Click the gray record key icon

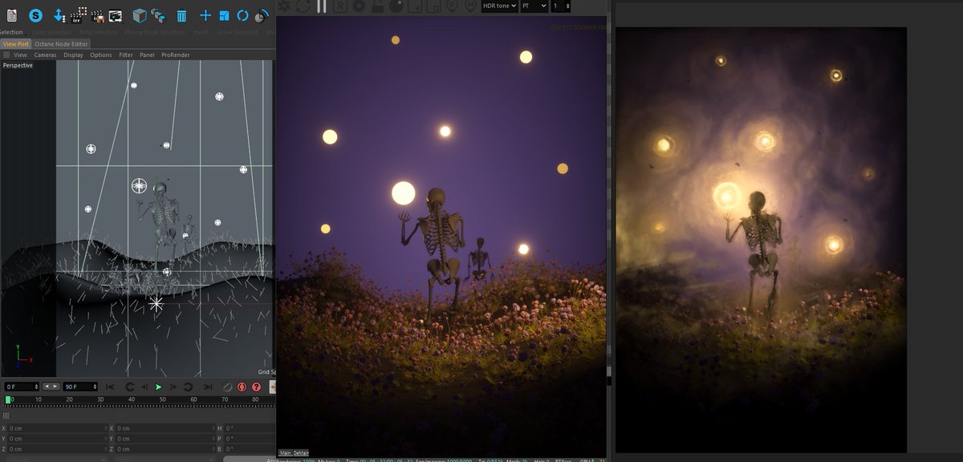(227, 387)
